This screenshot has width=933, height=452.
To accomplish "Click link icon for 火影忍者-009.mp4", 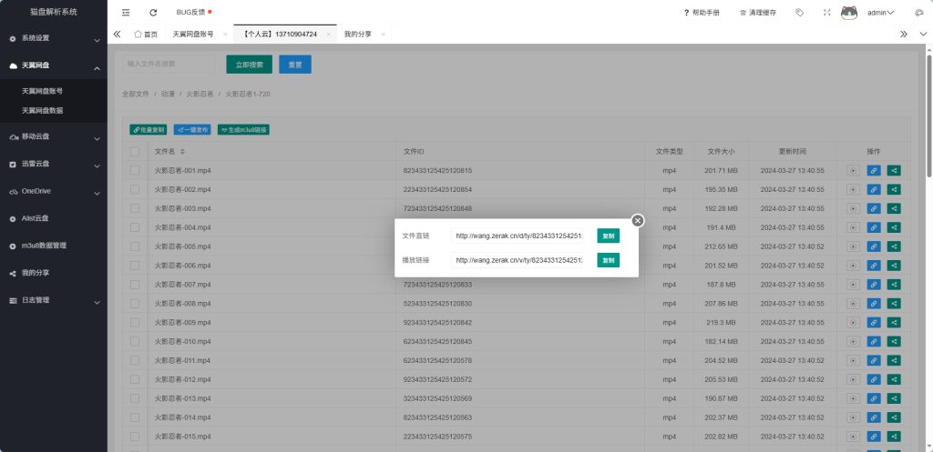I will 874,323.
